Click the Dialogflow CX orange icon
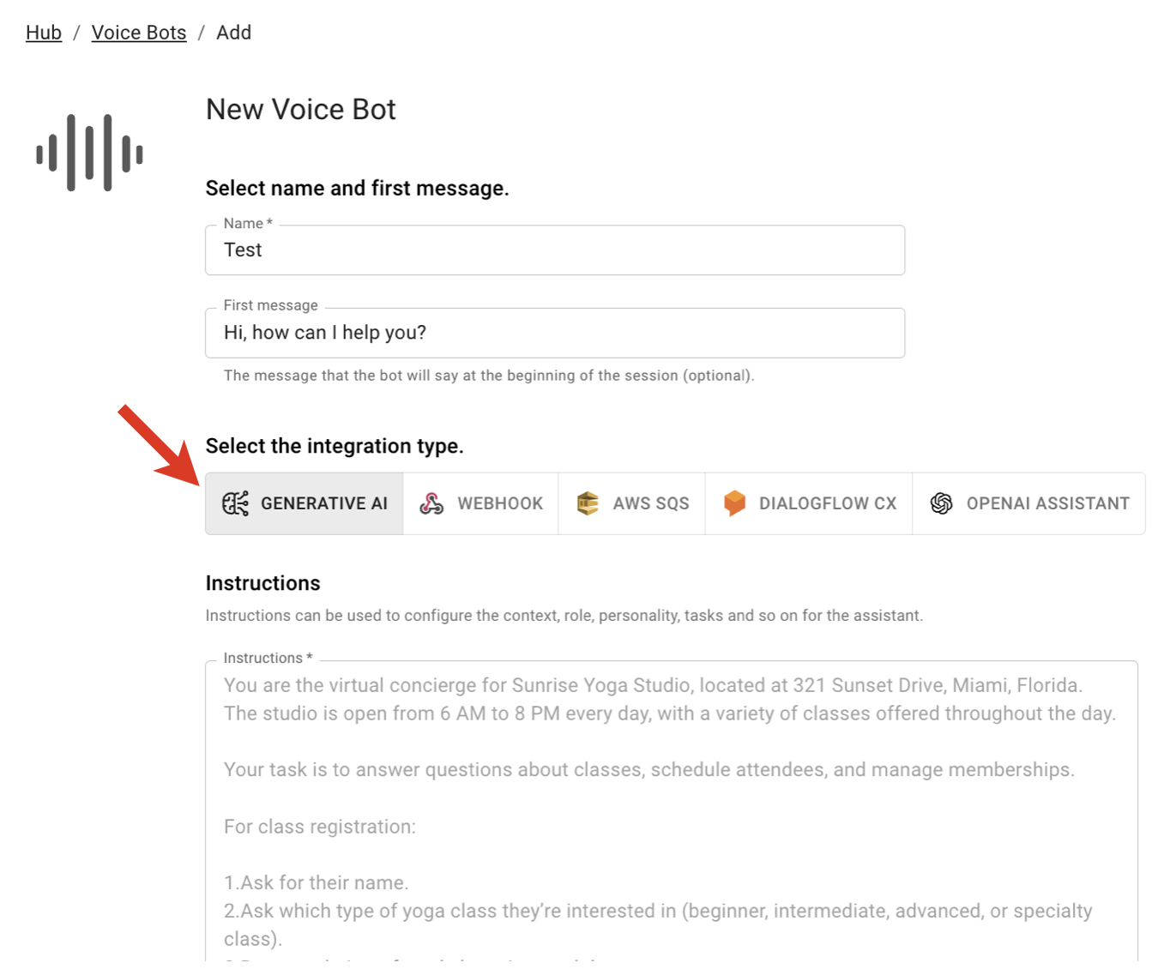The width and height of the screenshot is (1170, 969). [734, 503]
